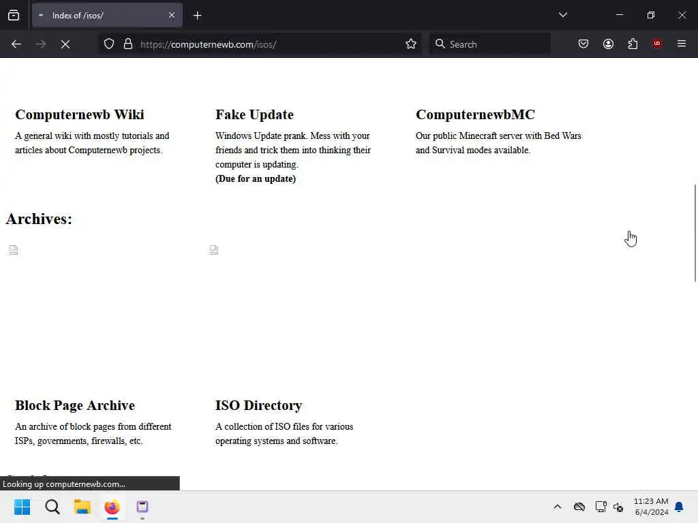Open File Explorer from taskbar
This screenshot has height=523, width=698.
pos(82,507)
